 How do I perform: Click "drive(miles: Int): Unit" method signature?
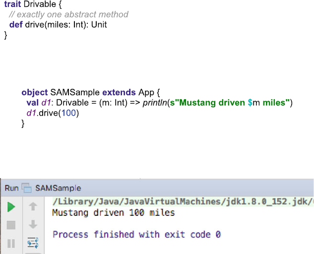66,25
